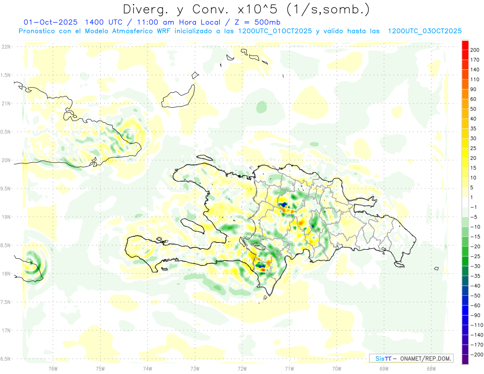
Task: Click the "1200UTC_03OCT2025" valid-until timestamp
Action: [424, 31]
